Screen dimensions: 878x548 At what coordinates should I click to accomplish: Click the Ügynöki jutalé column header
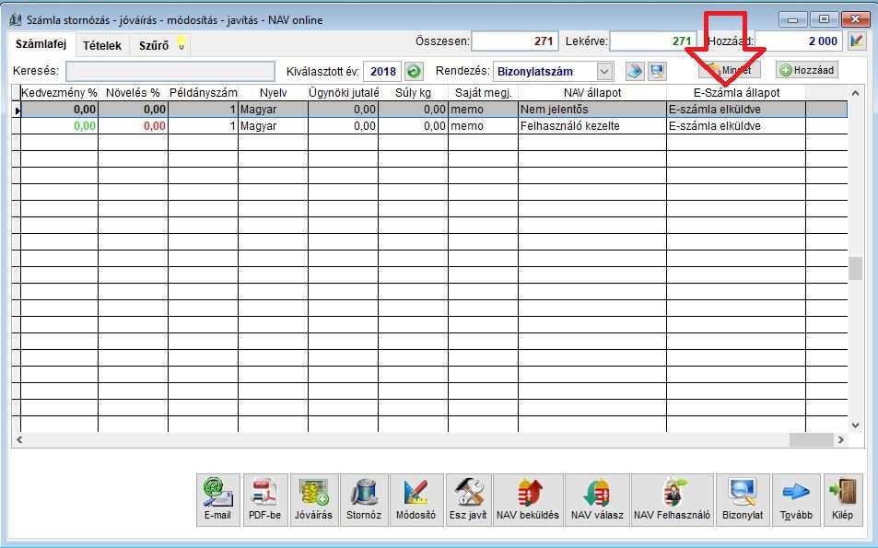pos(344,93)
